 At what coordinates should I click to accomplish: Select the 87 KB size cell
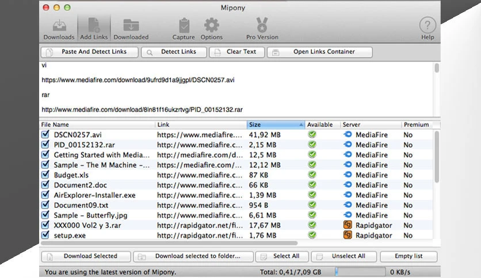pyautogui.click(x=258, y=175)
